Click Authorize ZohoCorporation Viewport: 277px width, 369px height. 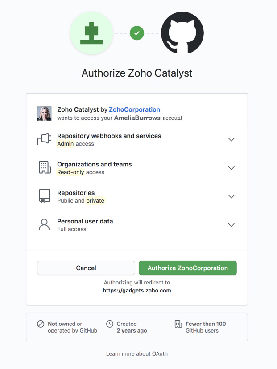(x=187, y=268)
